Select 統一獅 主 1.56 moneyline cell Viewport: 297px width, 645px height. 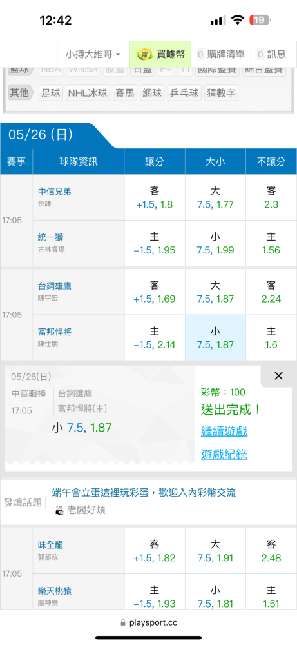(271, 244)
